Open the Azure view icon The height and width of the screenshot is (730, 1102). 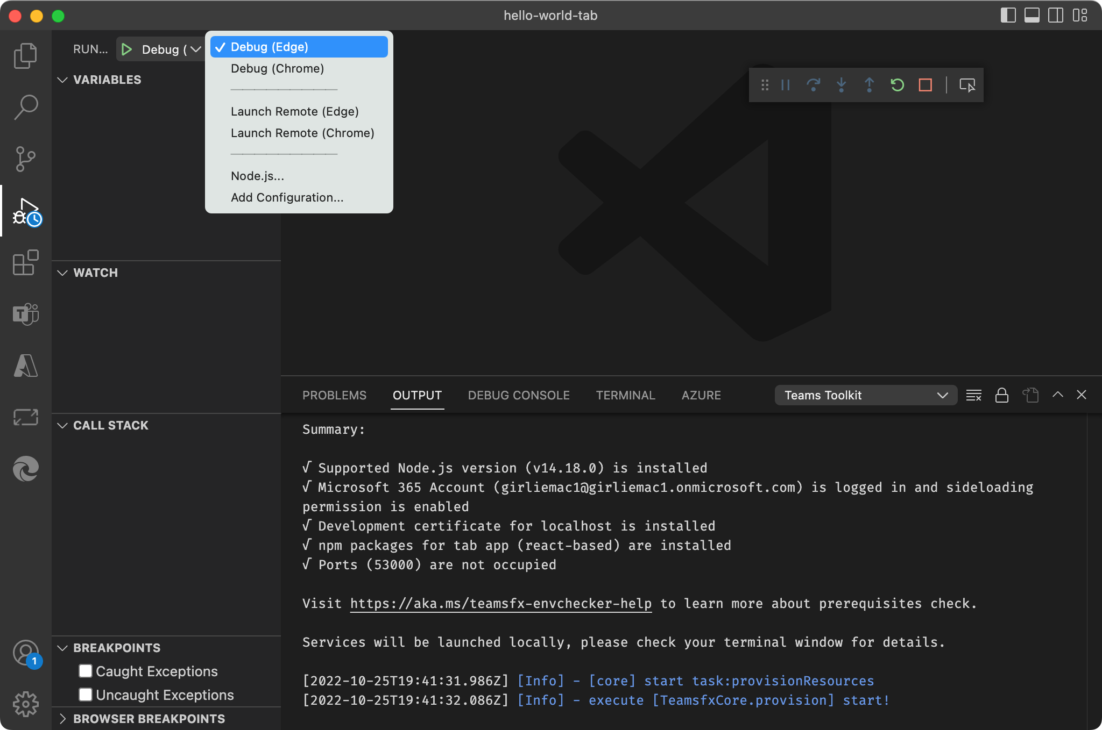click(25, 366)
